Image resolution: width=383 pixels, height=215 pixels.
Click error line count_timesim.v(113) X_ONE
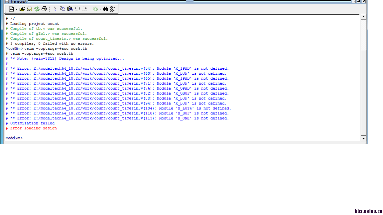[117, 118]
